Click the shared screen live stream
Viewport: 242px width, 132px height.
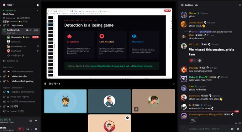[109, 44]
